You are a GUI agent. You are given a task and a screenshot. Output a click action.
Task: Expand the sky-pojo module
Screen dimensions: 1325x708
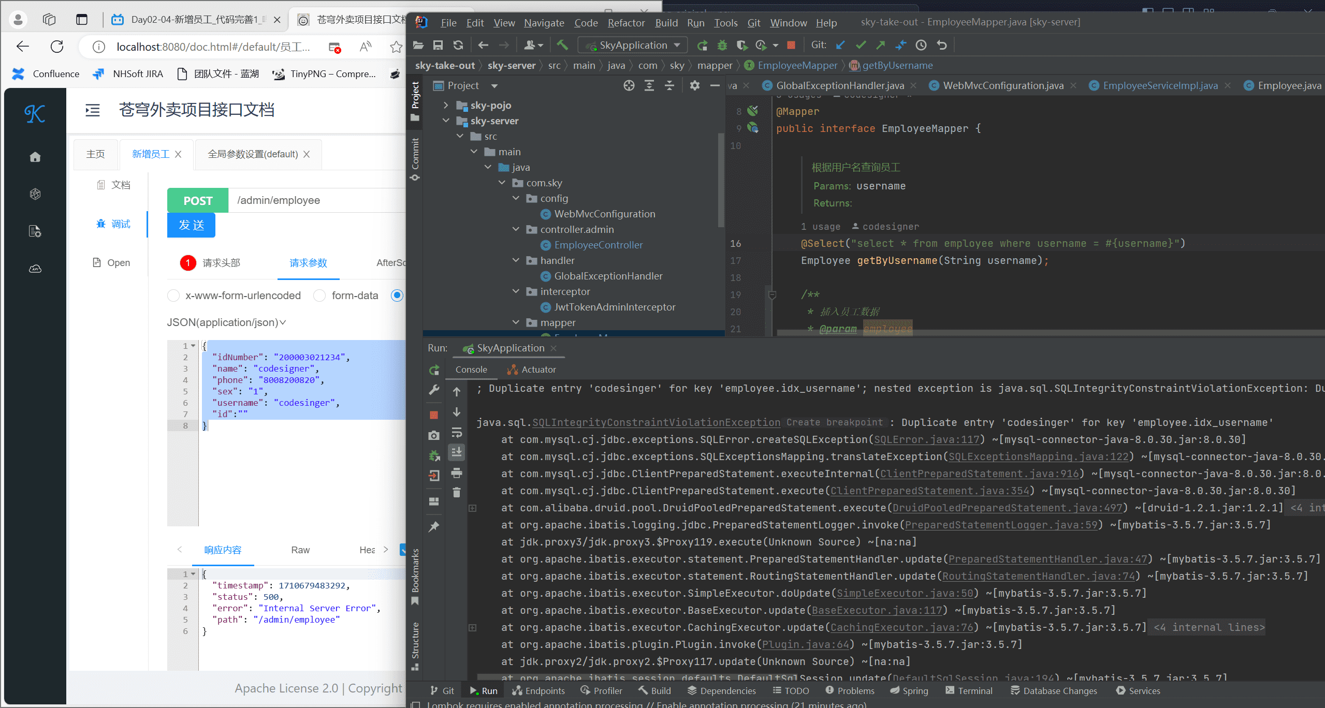tap(446, 106)
